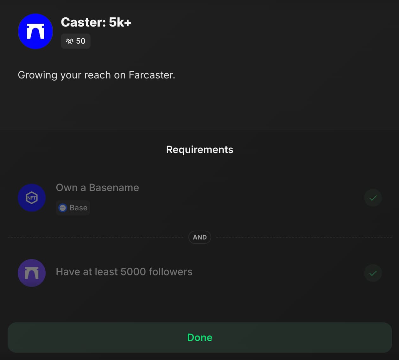The height and width of the screenshot is (360, 399).
Task: Click purple Farcaster icon beside followers requirement
Action: [x=32, y=273]
